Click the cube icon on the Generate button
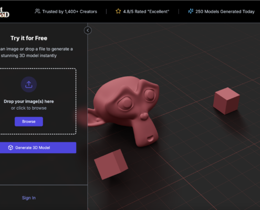The height and width of the screenshot is (210, 260). [11, 148]
